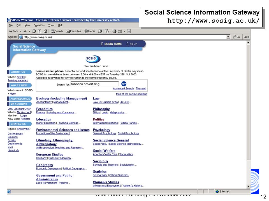This screenshot has width=269, height=201.
Task: Click the page icon in the address bar
Action: coord(21,37)
